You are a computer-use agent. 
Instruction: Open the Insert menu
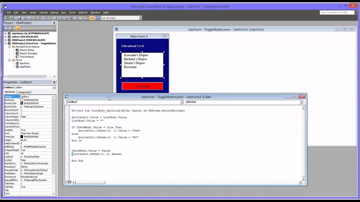33,12
